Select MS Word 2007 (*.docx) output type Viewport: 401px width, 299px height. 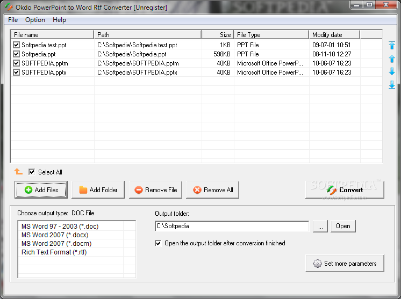(55, 235)
